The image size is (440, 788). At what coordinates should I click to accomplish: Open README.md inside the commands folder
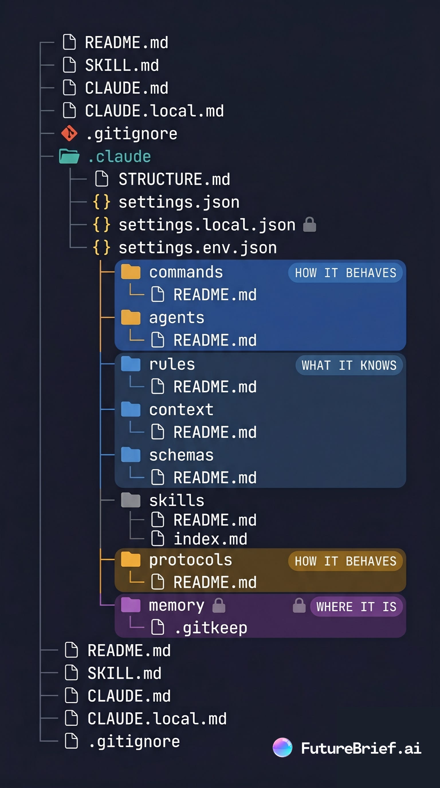click(215, 295)
